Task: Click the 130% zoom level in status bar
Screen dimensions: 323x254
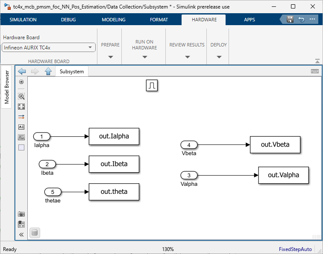Action: tap(167, 249)
